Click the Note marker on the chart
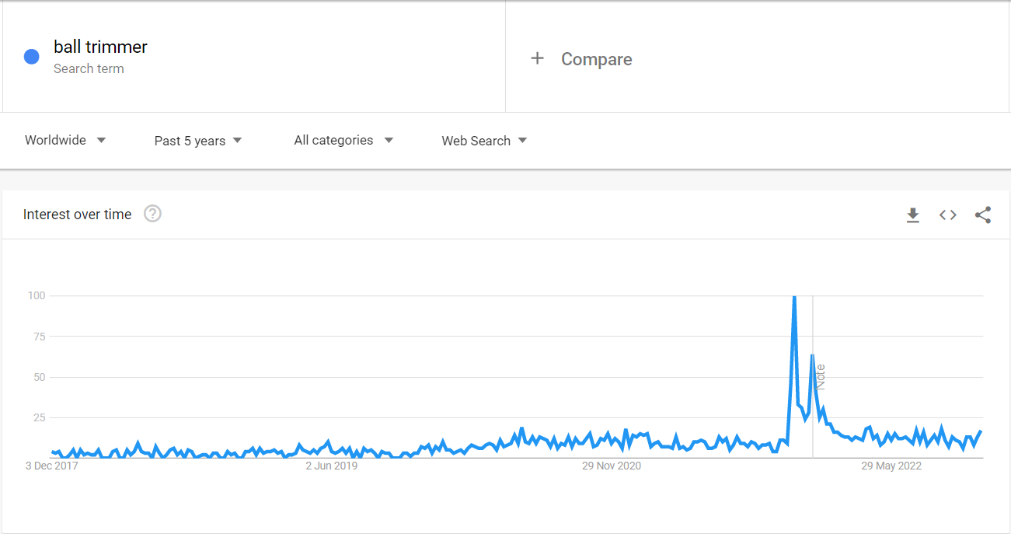This screenshot has width=1011, height=534. click(821, 376)
